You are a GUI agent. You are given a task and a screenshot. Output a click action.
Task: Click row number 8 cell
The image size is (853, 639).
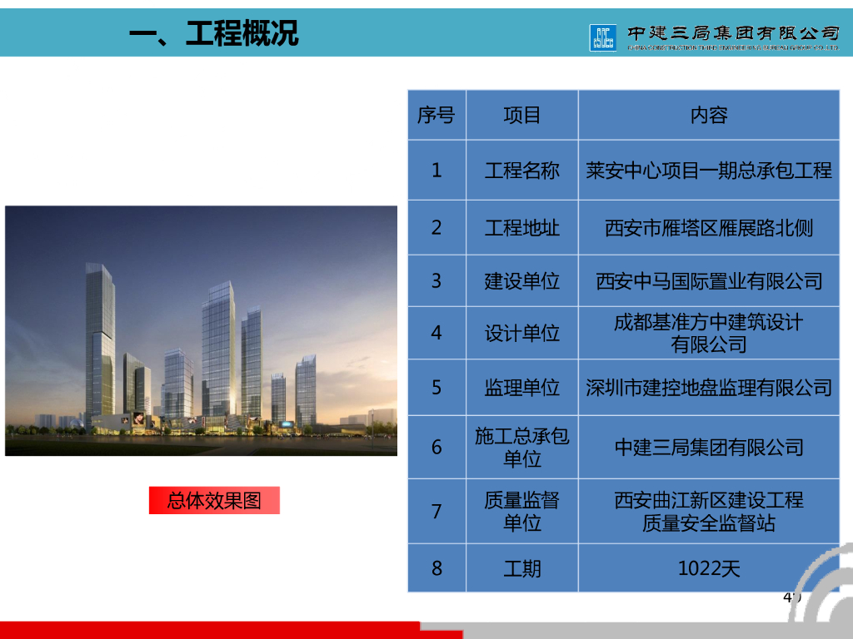[436, 568]
